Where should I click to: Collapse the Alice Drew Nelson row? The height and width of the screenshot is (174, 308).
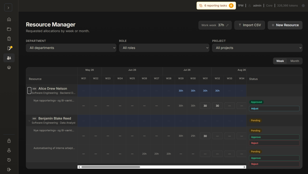click(29, 90)
